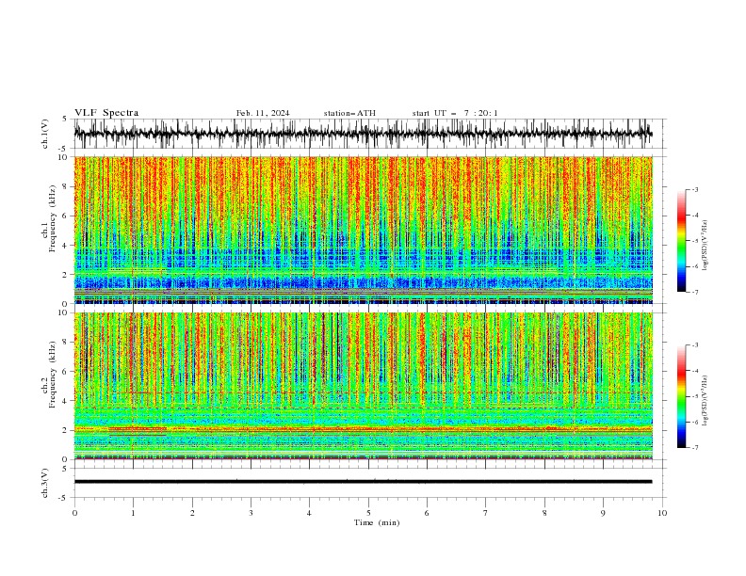Select the ch.2 "Frequency (kHz)" axis label
This screenshot has width=746, height=576.
click(53, 375)
